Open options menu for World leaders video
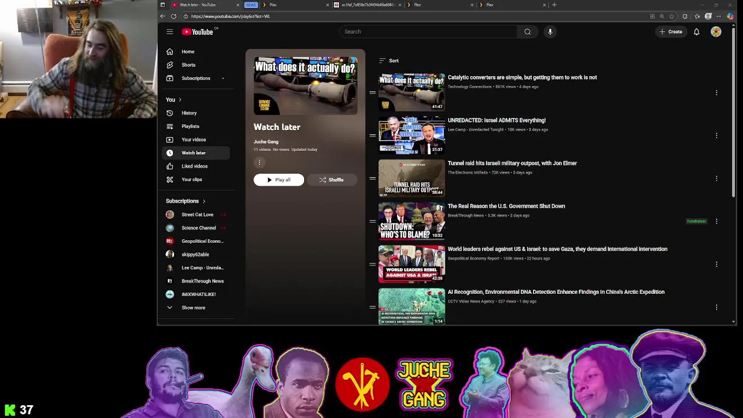Viewport: 743px width, 418px height. coord(716,264)
